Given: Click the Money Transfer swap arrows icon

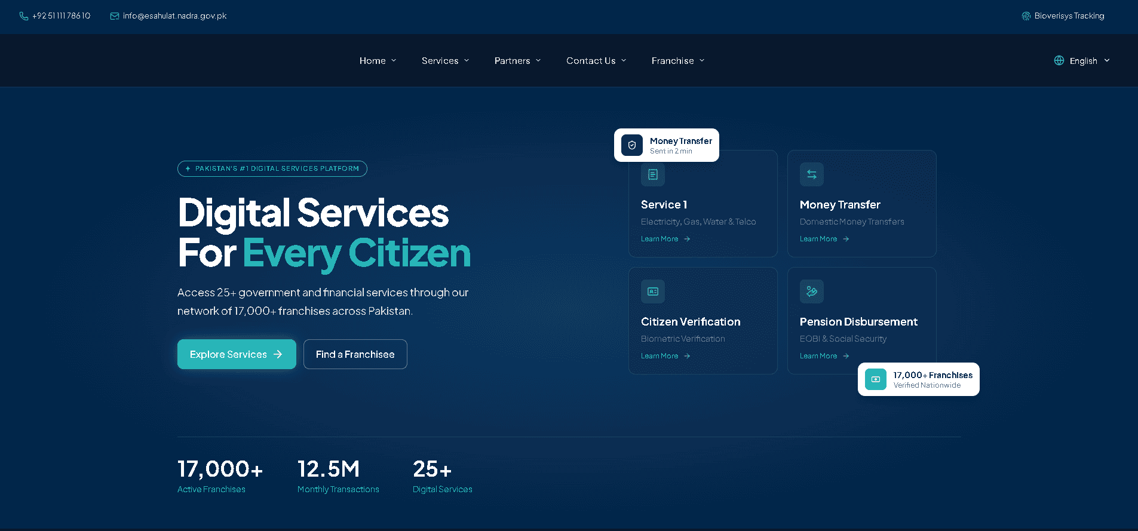Looking at the screenshot, I should click(x=812, y=174).
